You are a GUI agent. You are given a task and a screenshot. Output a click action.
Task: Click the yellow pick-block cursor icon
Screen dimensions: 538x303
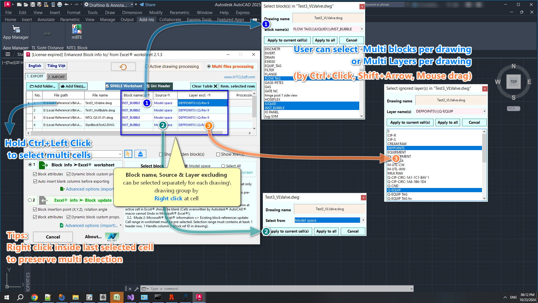(128, 154)
